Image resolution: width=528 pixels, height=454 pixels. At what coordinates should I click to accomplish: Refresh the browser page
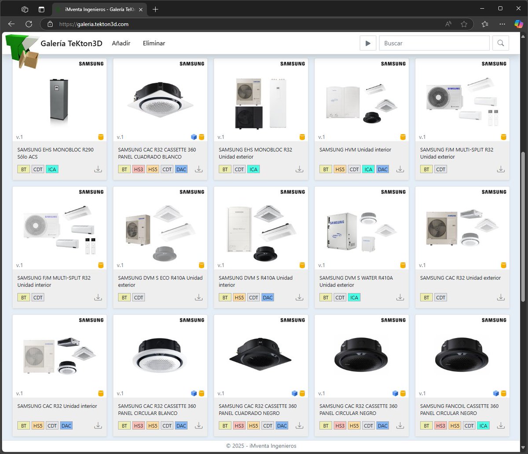coord(29,24)
